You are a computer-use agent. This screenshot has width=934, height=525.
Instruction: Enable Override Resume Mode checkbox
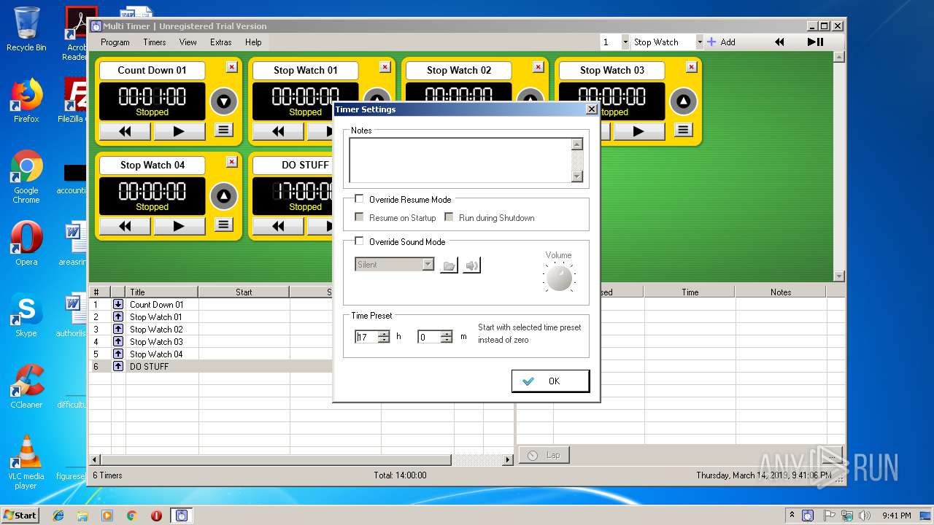coord(359,199)
